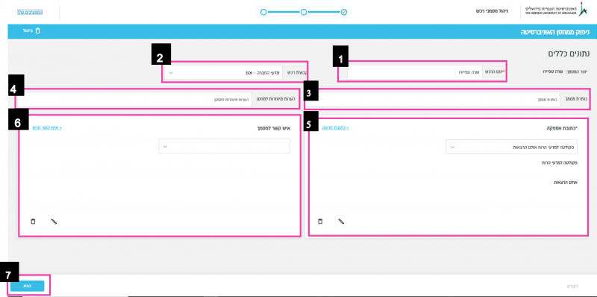597x297 pixels.
Task: Click the ביטול trash icon in blue bar
Action: (38, 31)
